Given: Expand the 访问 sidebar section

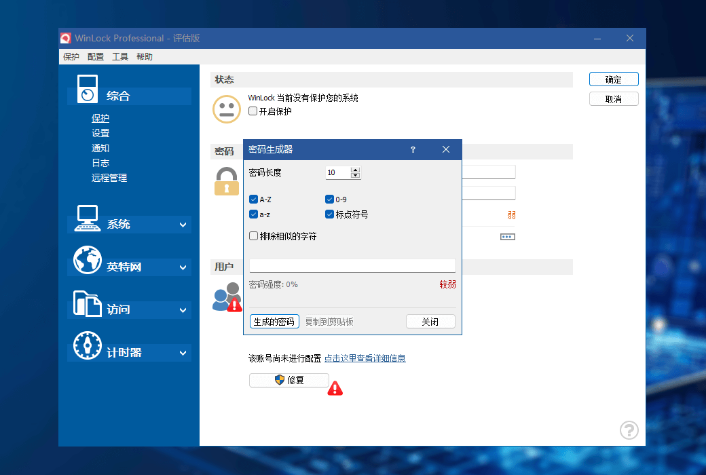Looking at the screenshot, I should pyautogui.click(x=183, y=310).
